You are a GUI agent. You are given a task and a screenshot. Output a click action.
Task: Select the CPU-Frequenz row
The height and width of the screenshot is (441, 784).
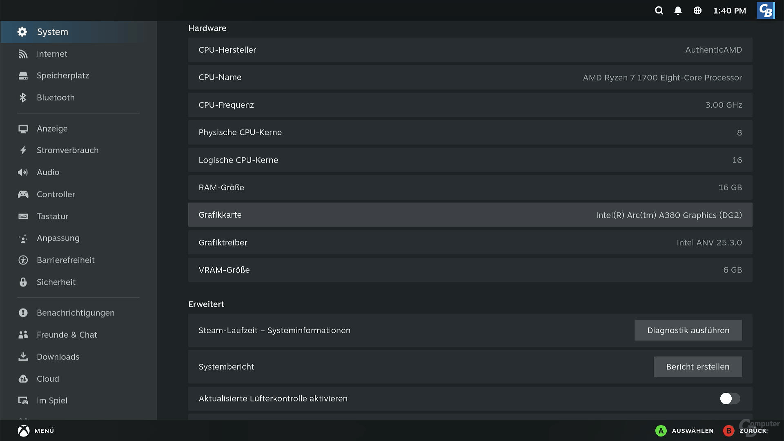pyautogui.click(x=470, y=105)
